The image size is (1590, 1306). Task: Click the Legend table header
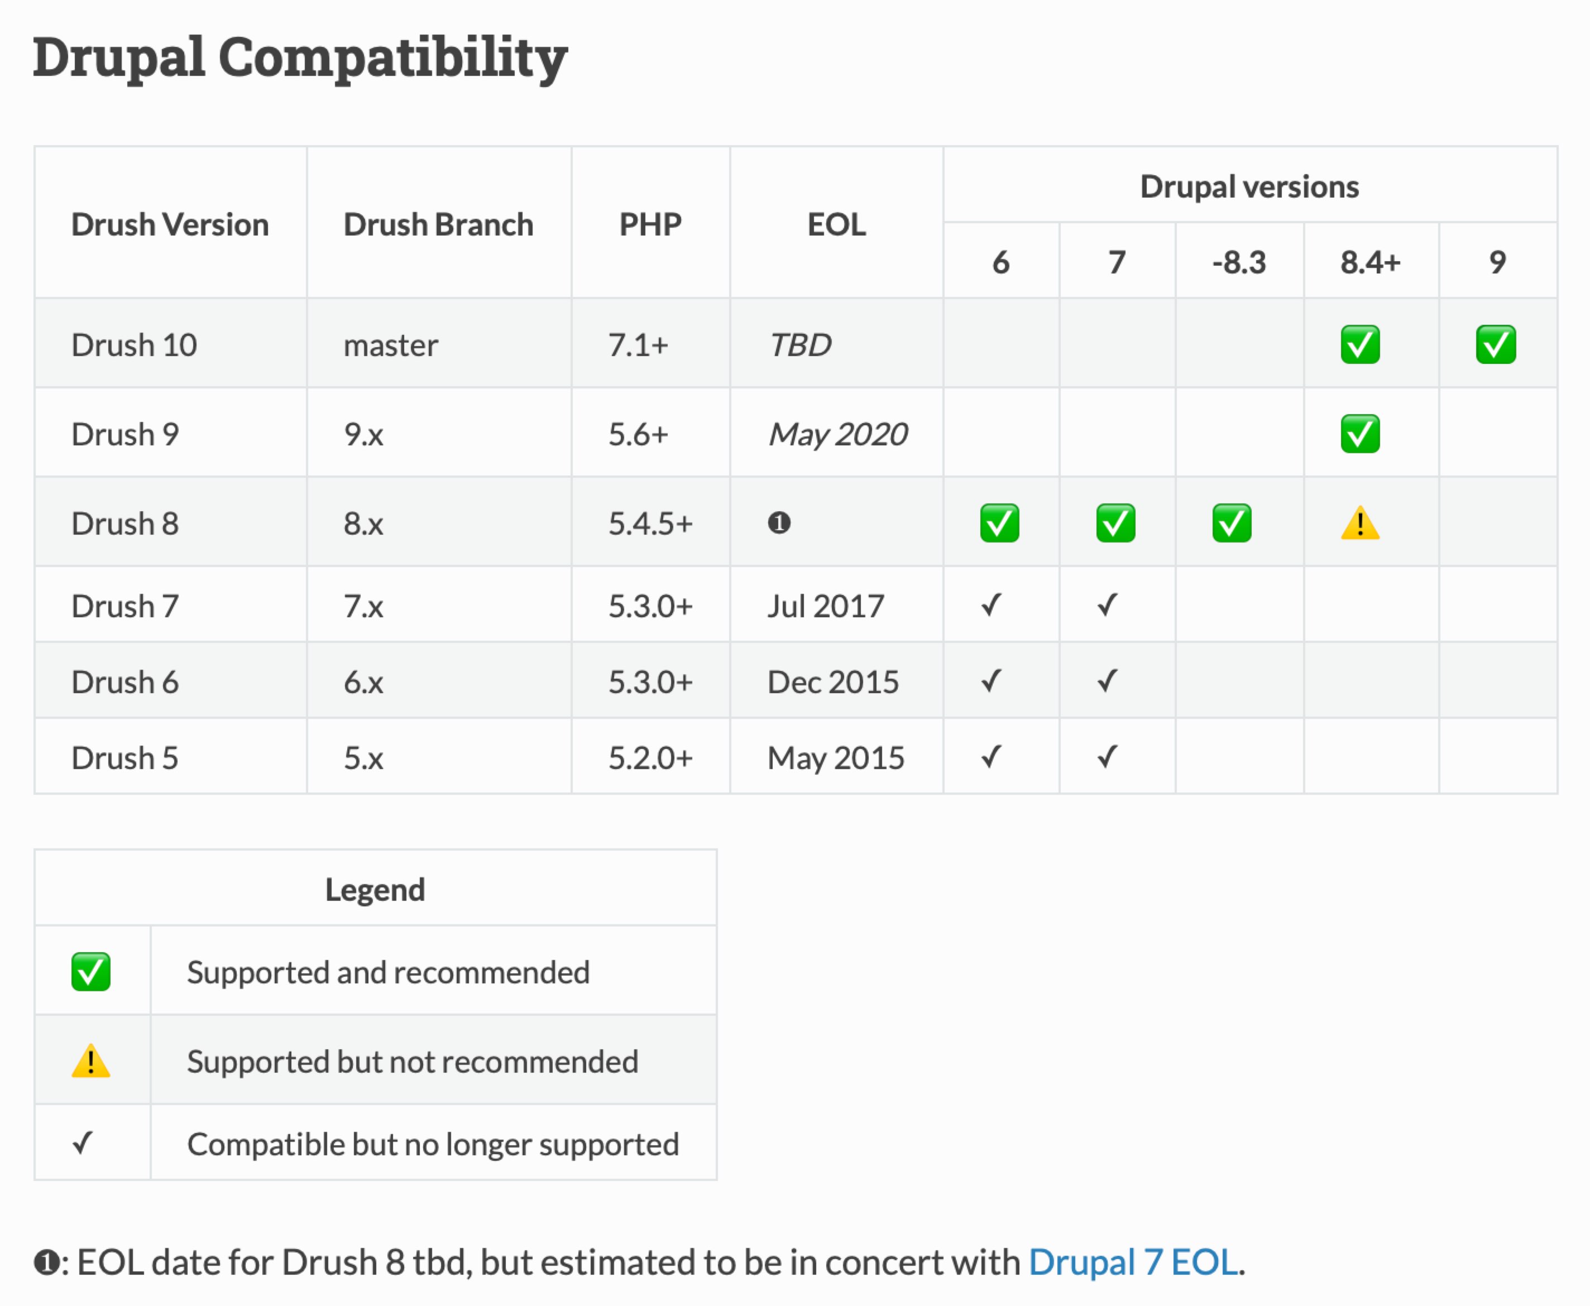click(x=375, y=889)
